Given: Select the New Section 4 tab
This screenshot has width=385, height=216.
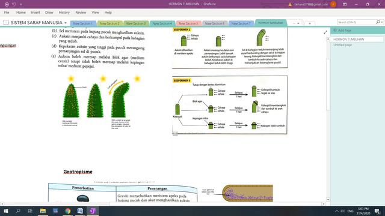Looking at the screenshot, I should click(x=162, y=23).
